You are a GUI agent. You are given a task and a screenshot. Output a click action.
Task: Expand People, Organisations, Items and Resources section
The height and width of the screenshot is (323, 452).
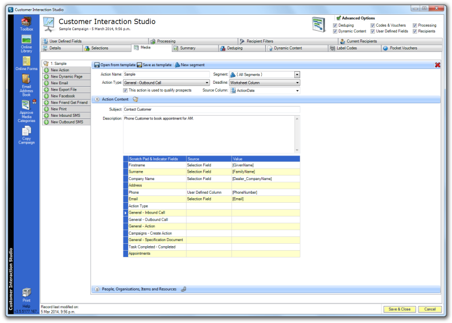click(x=97, y=289)
